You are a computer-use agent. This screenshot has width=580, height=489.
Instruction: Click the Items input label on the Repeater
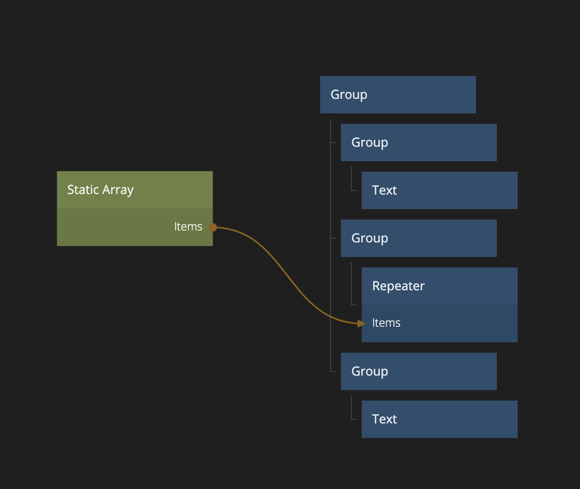pyautogui.click(x=386, y=323)
